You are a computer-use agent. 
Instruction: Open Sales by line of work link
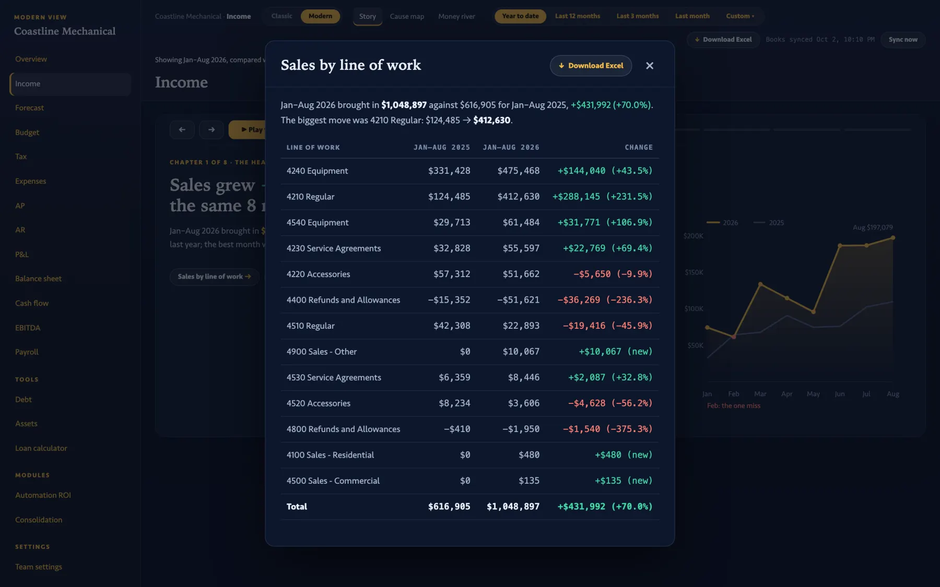214,277
